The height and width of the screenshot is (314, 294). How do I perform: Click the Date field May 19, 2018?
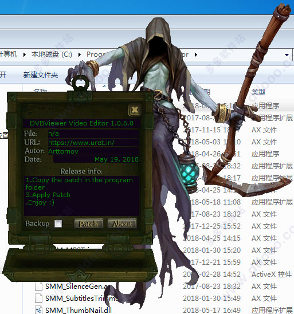tap(96, 159)
